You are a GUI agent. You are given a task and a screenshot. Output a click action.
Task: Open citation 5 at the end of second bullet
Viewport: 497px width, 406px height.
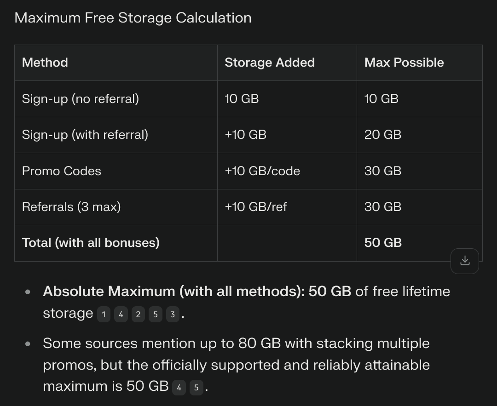click(196, 388)
